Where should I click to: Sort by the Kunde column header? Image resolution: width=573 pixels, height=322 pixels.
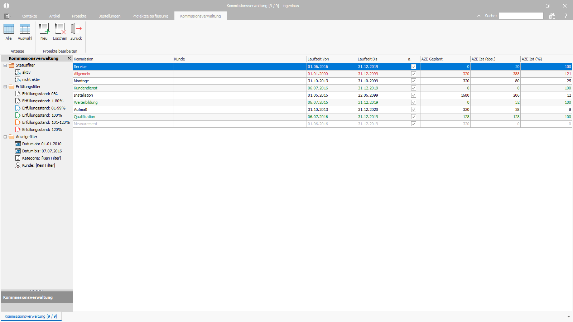(240, 59)
